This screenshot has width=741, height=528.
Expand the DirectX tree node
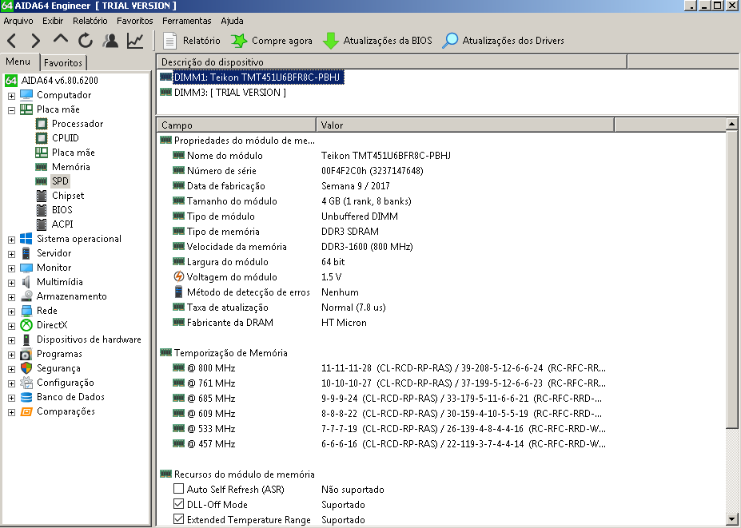click(x=11, y=327)
